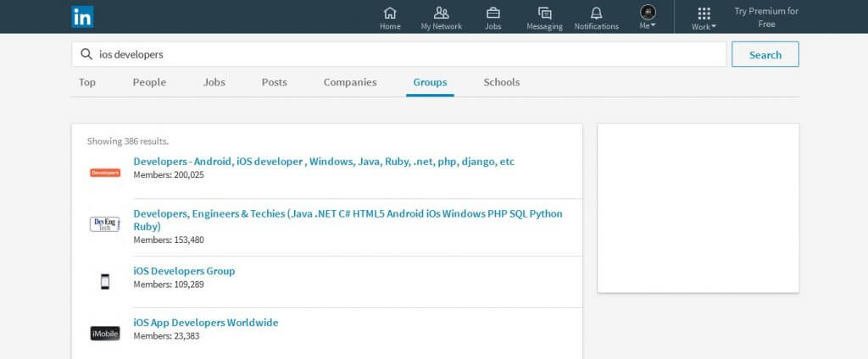Open My Network icon

441,13
